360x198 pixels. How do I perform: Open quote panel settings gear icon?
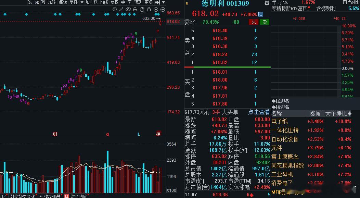[267, 3]
